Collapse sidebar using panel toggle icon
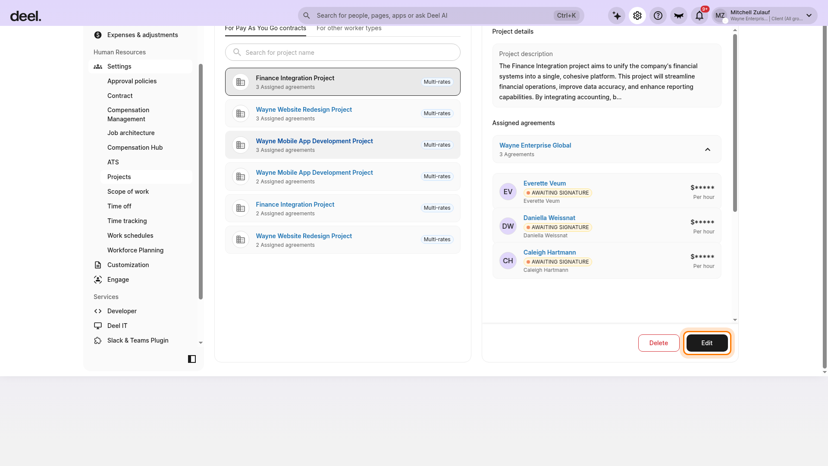828x466 pixels. click(x=192, y=359)
